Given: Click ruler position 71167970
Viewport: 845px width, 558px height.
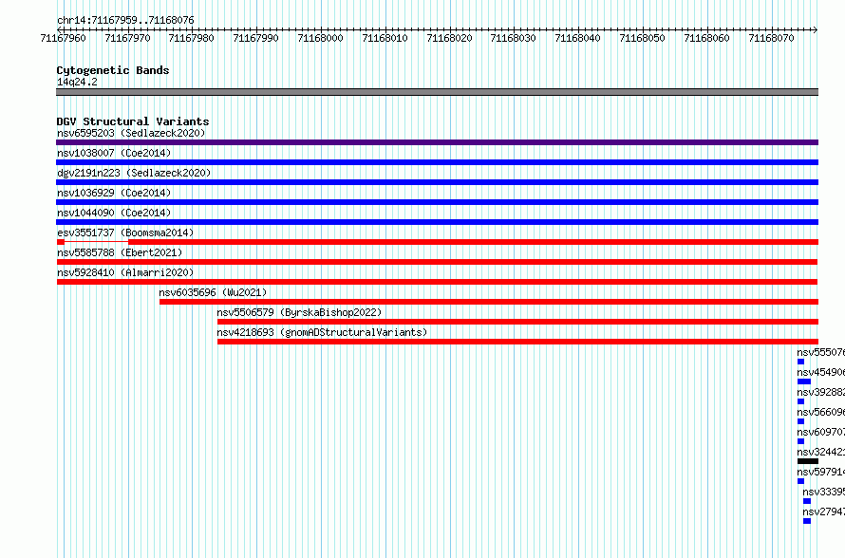Looking at the screenshot, I should pyautogui.click(x=128, y=38).
